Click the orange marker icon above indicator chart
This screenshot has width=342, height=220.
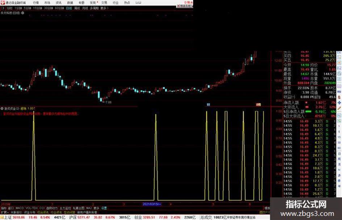tap(258, 104)
